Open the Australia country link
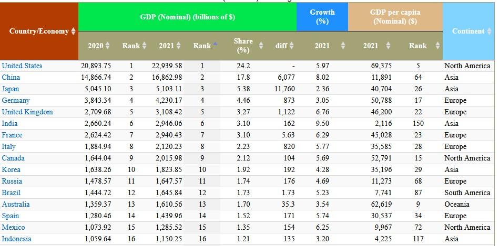Image resolution: width=499 pixels, height=246 pixels. [x=16, y=204]
